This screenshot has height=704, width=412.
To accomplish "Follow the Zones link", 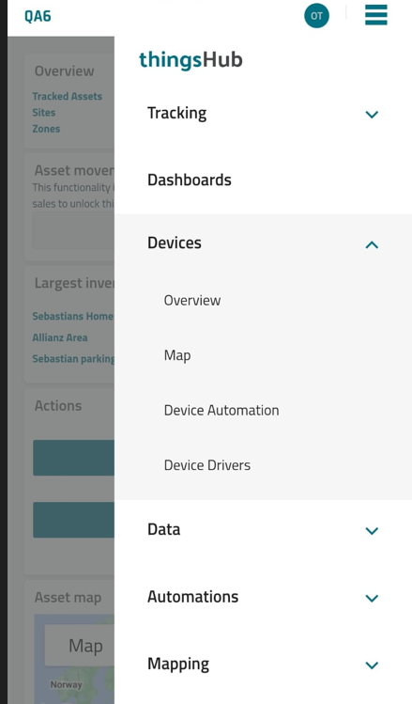I will [46, 129].
